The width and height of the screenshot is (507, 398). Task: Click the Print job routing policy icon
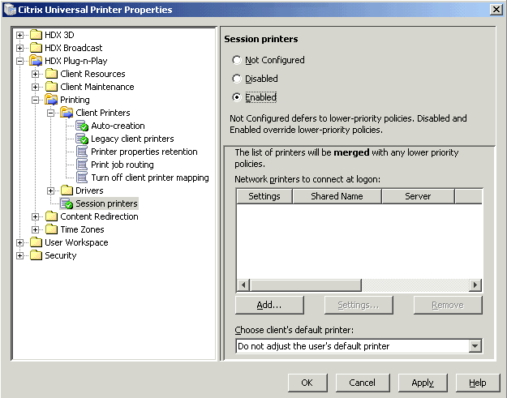pyautogui.click(x=82, y=165)
